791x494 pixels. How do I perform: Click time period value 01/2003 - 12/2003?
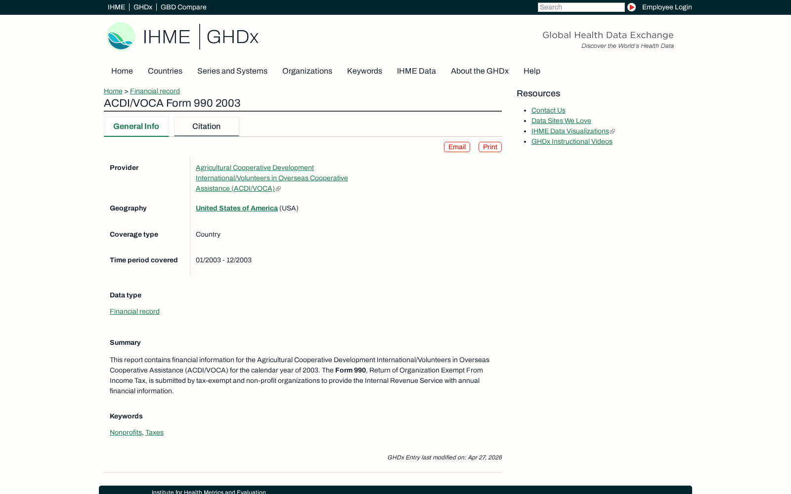click(x=223, y=260)
